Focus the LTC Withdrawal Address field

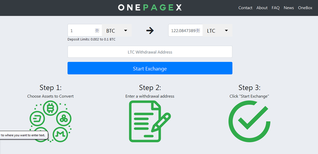click(x=150, y=52)
